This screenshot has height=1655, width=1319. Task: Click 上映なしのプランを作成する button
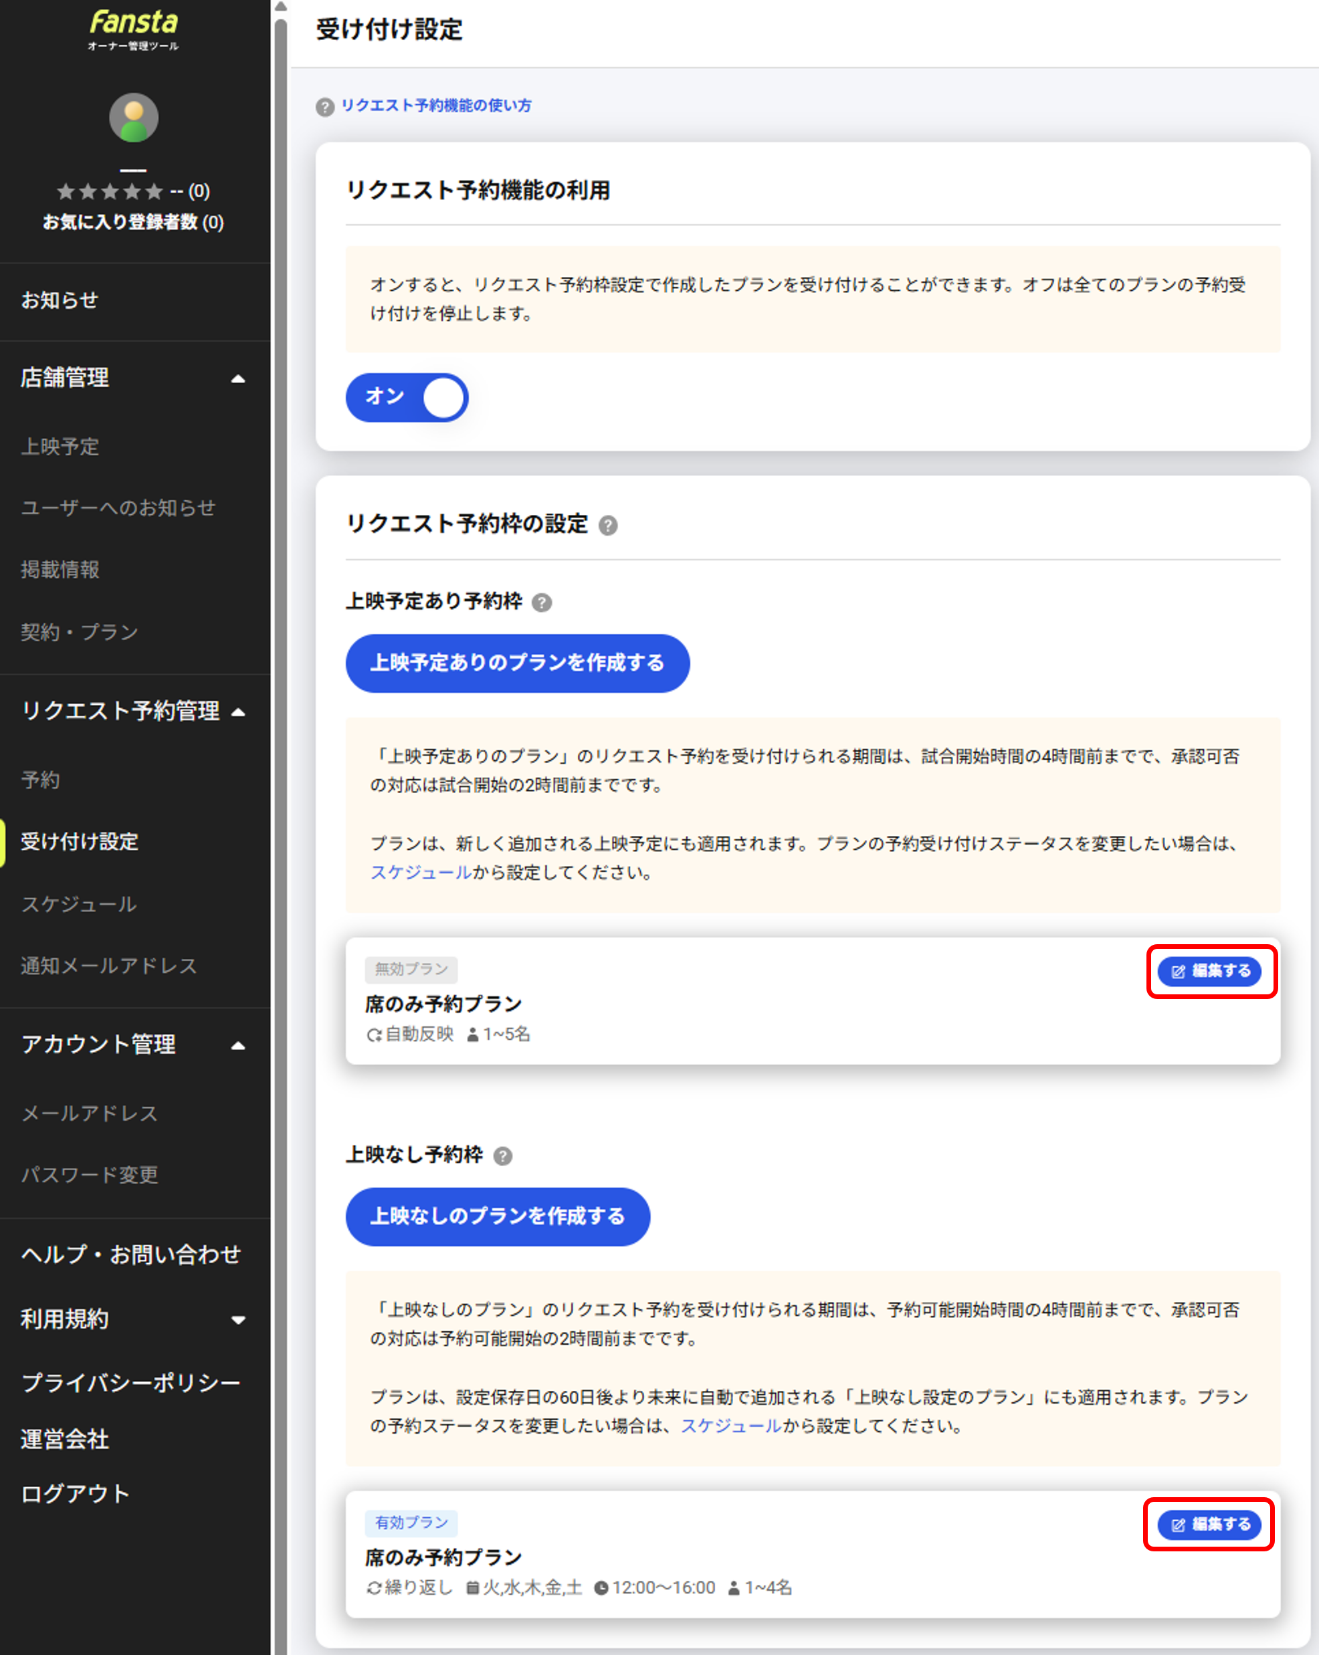(498, 1217)
